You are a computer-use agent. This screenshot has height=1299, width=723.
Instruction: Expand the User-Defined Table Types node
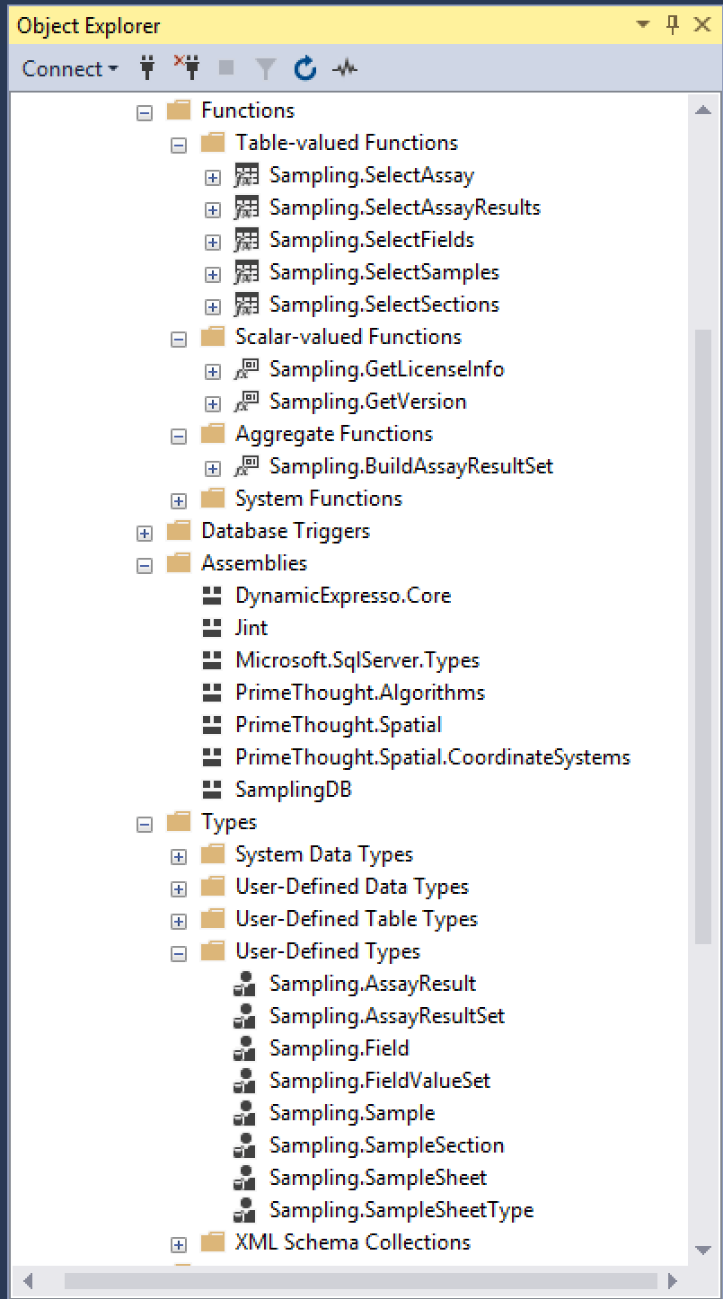[179, 920]
